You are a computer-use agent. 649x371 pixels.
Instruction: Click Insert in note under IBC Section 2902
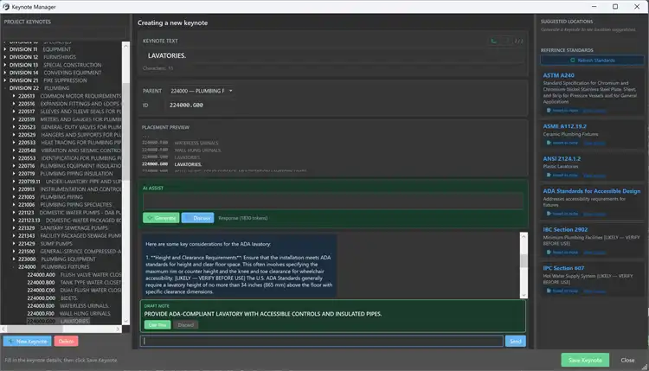(562, 253)
